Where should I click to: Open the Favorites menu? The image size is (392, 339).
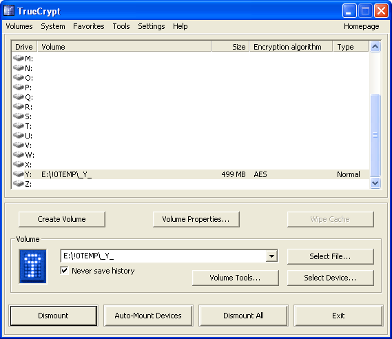88,26
